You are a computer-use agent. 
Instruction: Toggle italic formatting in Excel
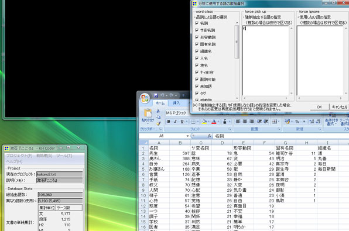coord(176,122)
